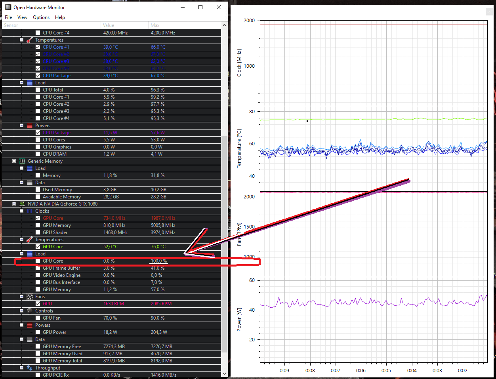Select the GPU Memory Total row

click(x=111, y=361)
